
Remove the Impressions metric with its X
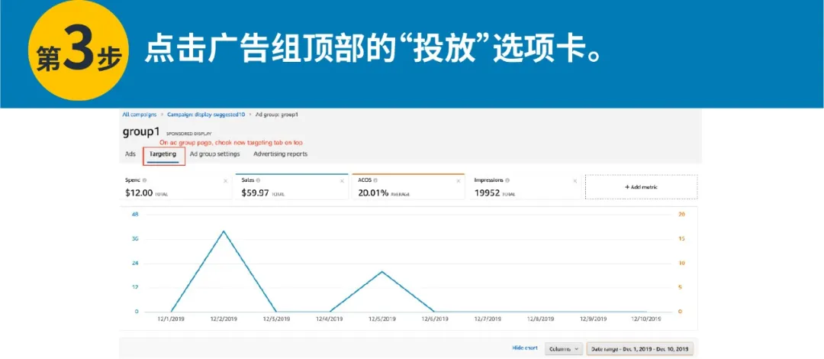575,181
